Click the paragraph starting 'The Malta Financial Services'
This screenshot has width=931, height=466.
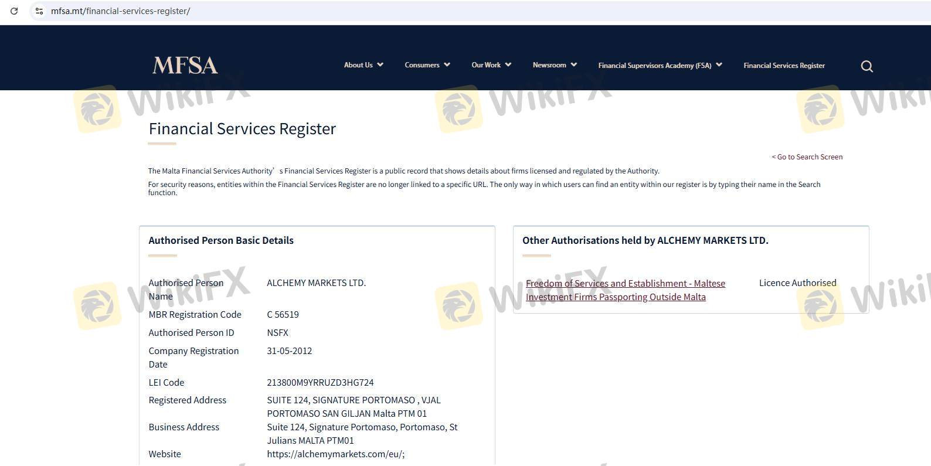403,171
